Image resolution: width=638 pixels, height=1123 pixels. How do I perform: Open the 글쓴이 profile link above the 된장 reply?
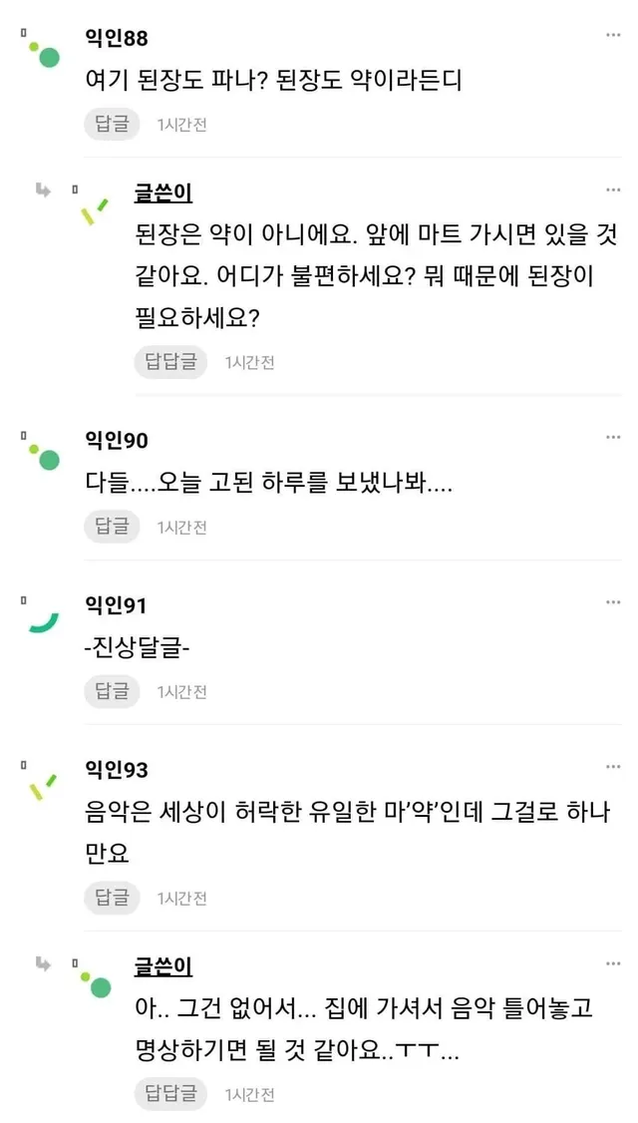(163, 192)
